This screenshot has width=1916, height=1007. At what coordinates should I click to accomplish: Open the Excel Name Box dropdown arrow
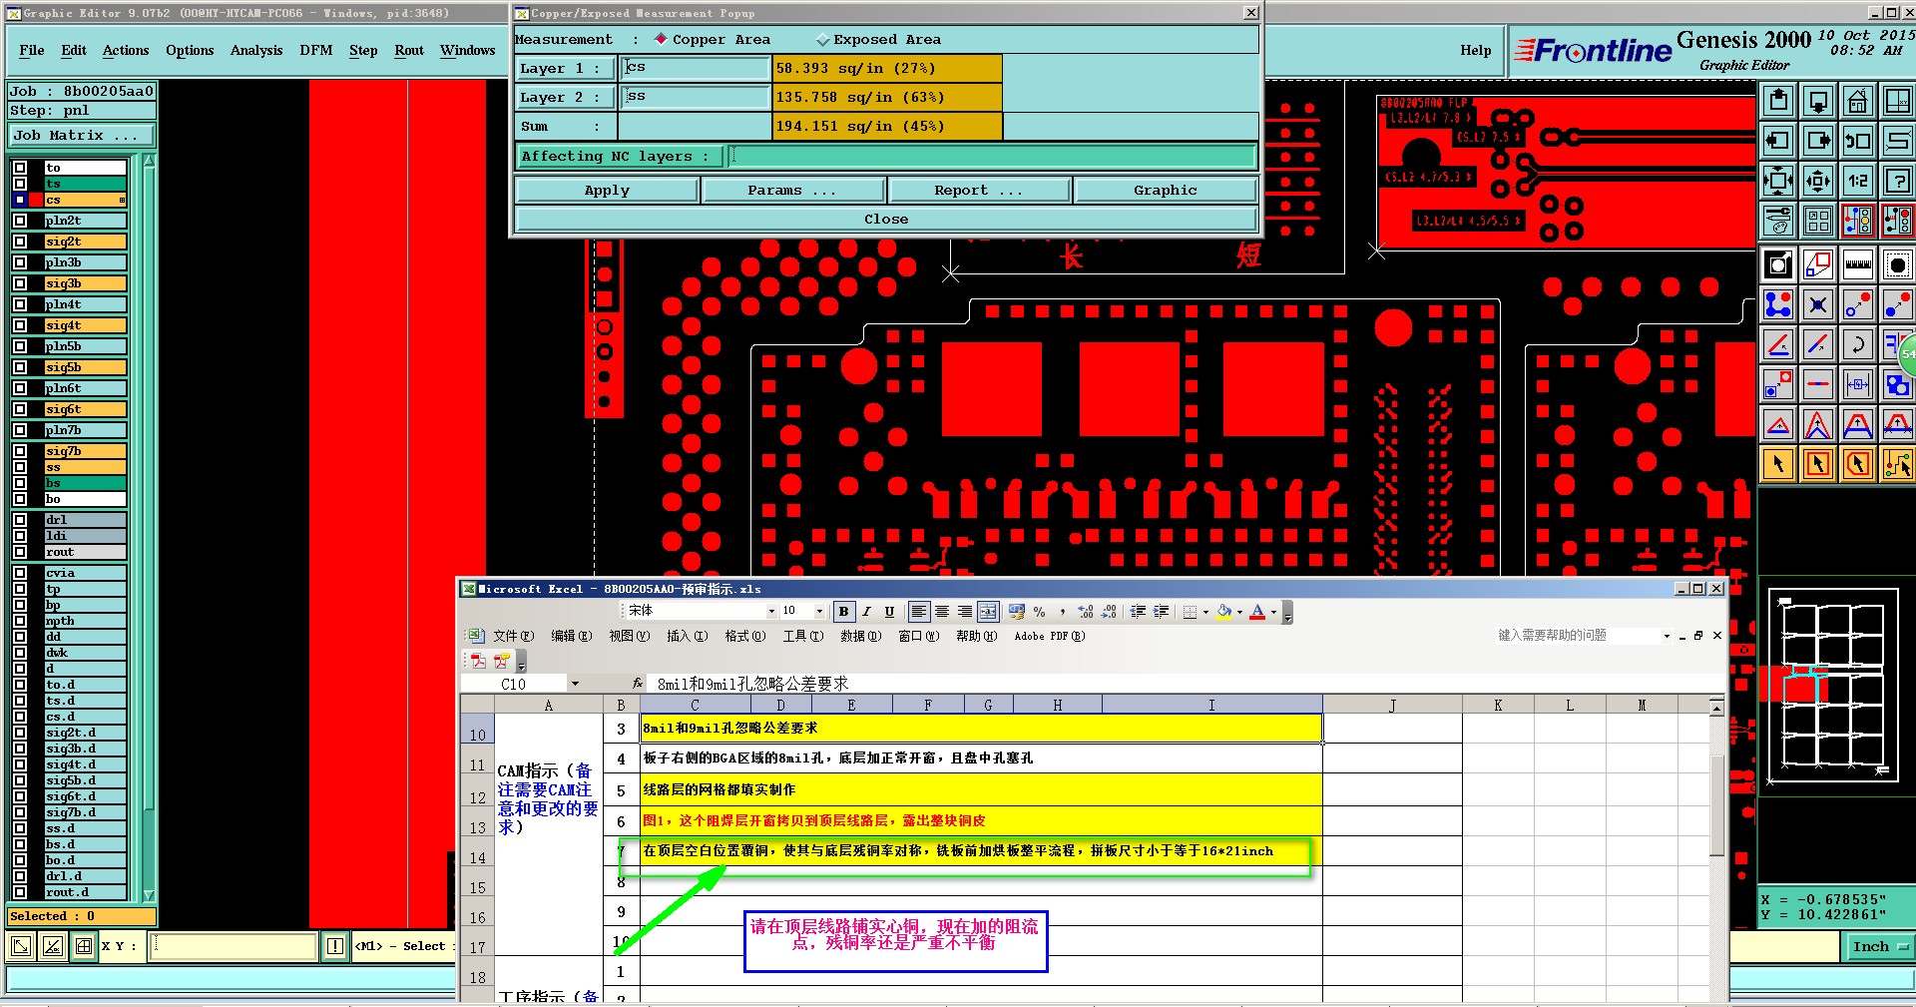[575, 684]
